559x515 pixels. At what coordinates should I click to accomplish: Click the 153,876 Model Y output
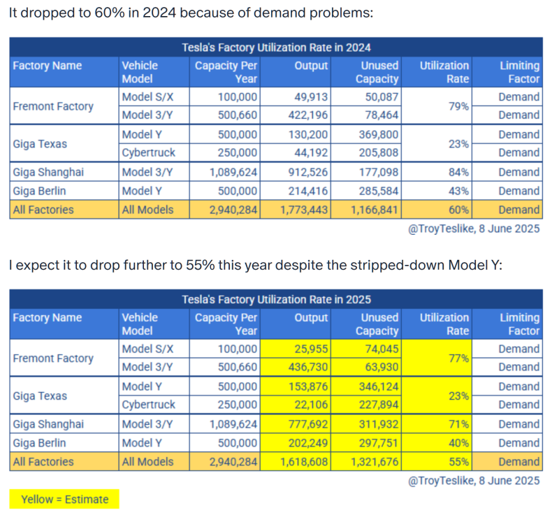[296, 386]
